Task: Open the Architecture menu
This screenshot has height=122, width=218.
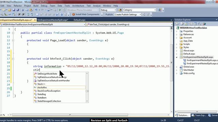Action: [78, 6]
